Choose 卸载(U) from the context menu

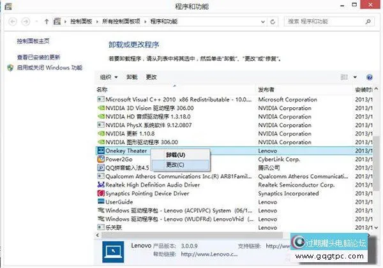pos(176,155)
